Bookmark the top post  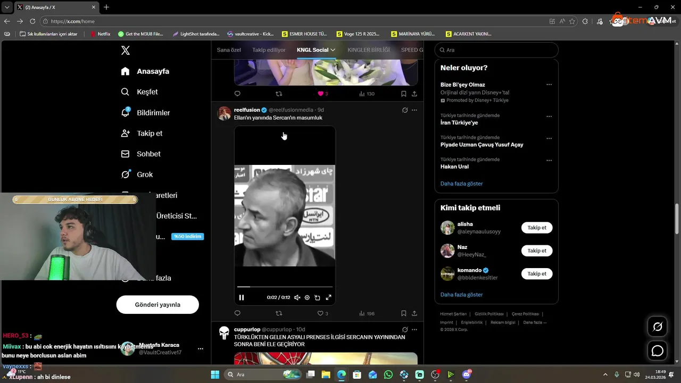pos(403,94)
